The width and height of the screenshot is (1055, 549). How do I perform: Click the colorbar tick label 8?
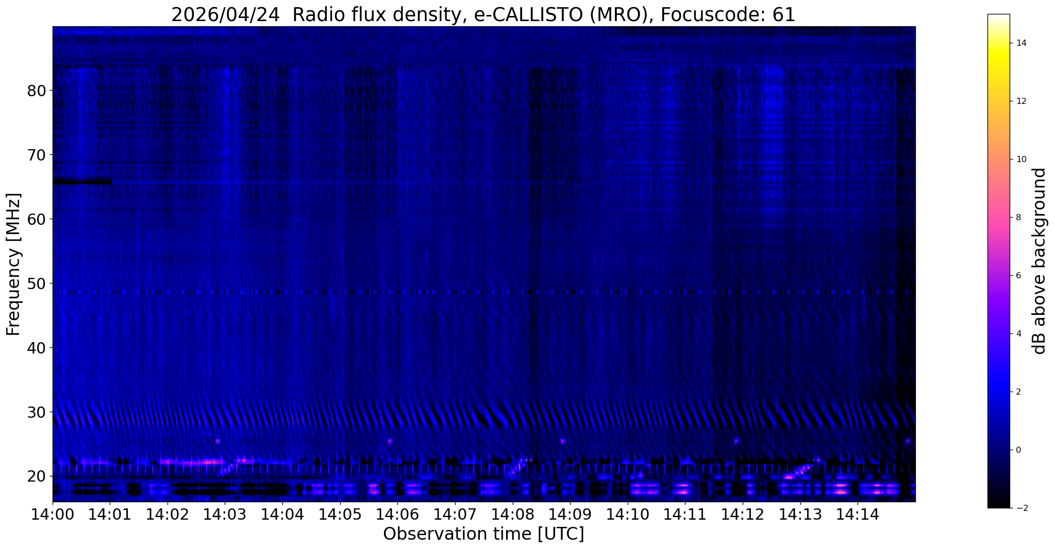click(x=1018, y=218)
